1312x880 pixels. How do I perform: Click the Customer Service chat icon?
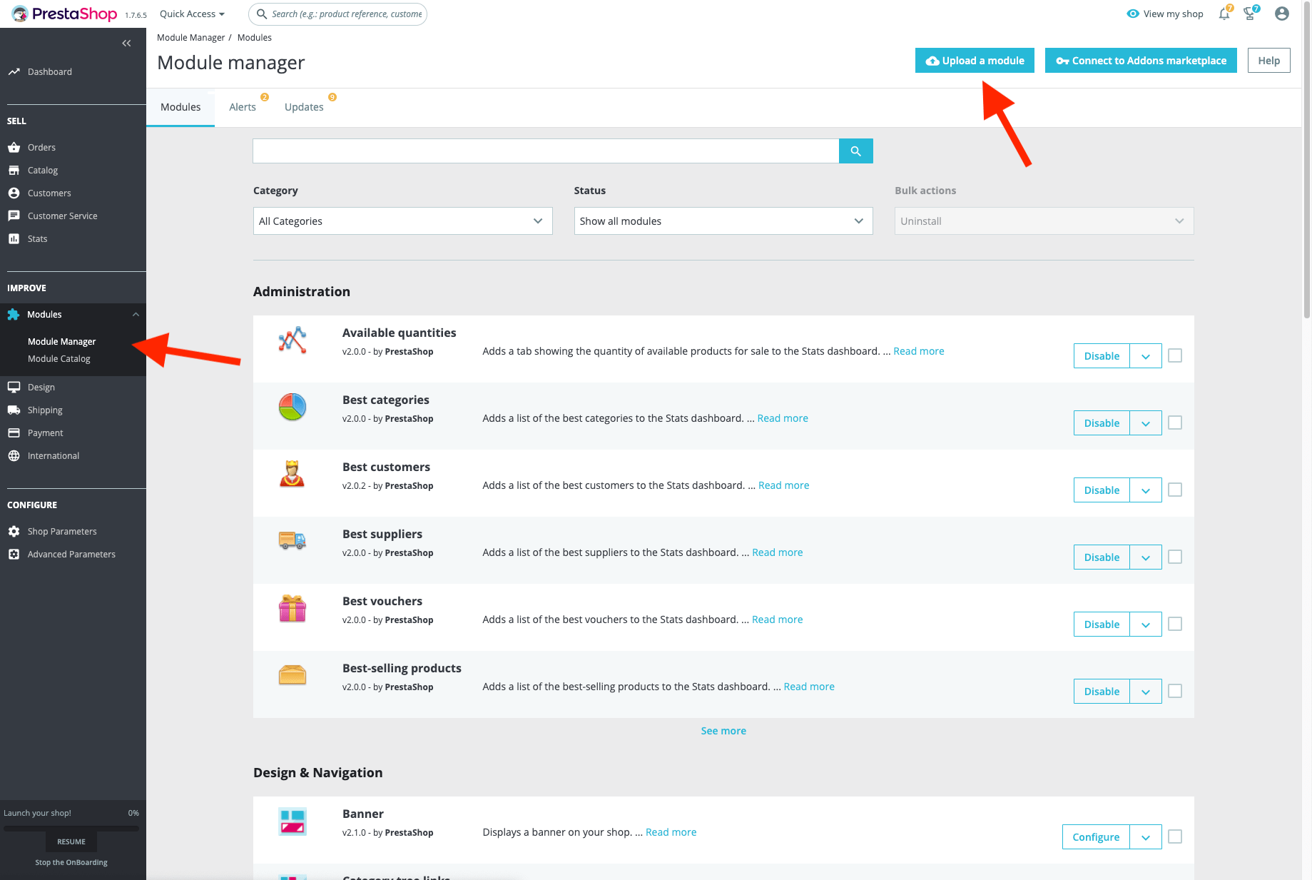tap(14, 216)
